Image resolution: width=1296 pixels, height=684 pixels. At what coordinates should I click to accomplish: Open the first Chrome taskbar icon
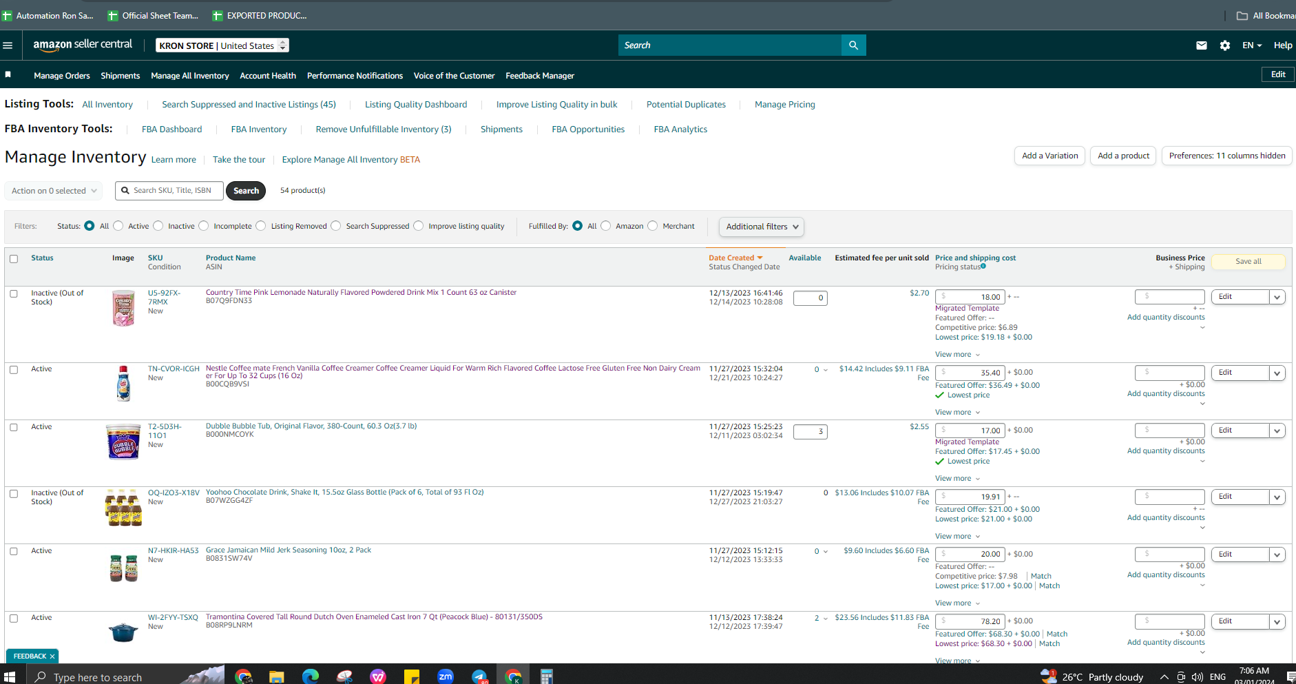tap(243, 677)
